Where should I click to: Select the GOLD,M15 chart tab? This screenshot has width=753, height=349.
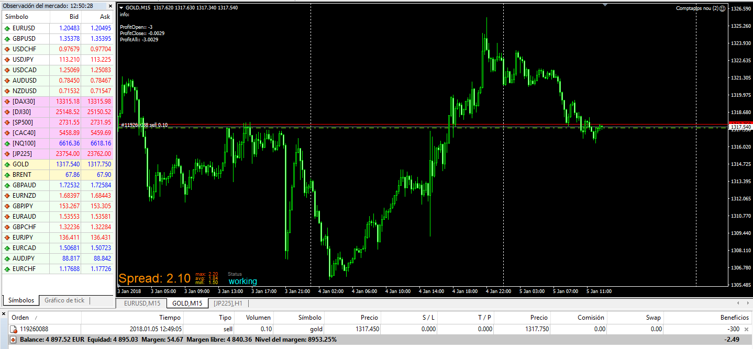[x=187, y=303]
